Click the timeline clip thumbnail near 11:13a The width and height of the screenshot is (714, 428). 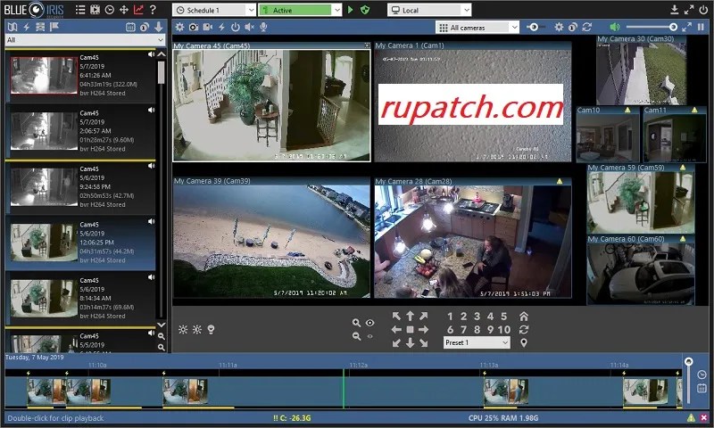(506, 392)
